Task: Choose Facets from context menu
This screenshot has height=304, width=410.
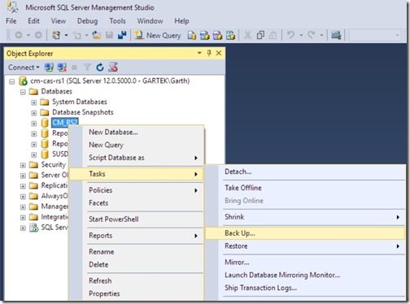Action: pos(137,203)
